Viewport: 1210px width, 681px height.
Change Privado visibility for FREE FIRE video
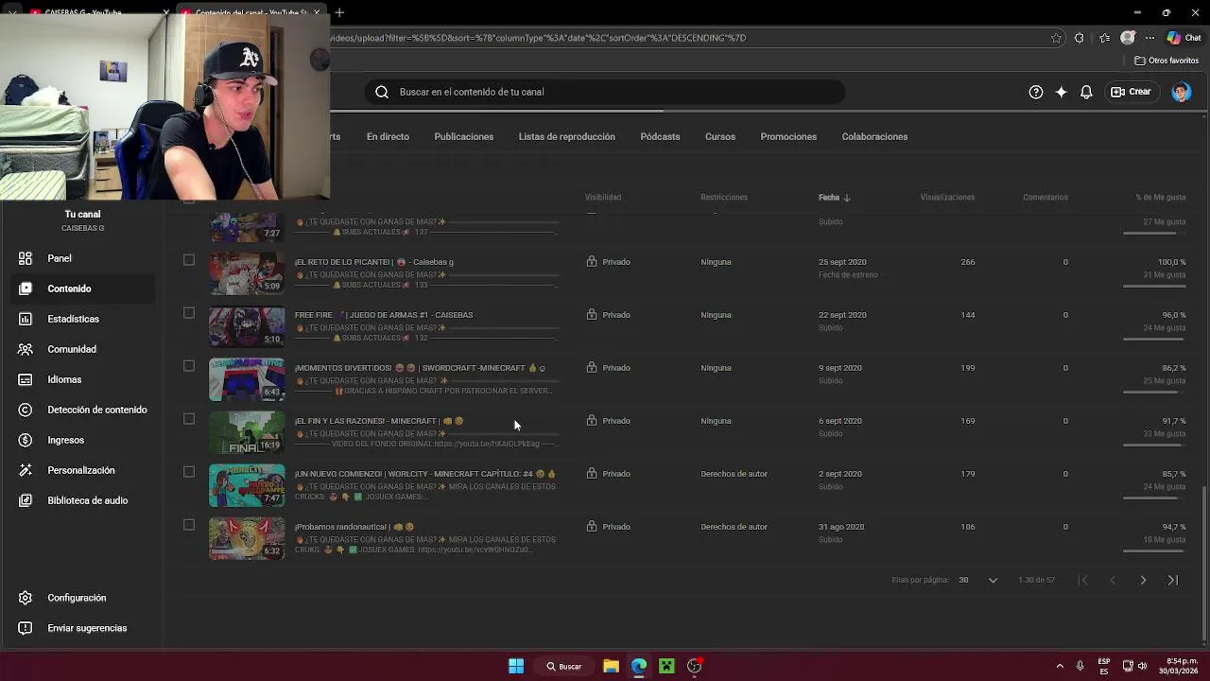pos(606,315)
